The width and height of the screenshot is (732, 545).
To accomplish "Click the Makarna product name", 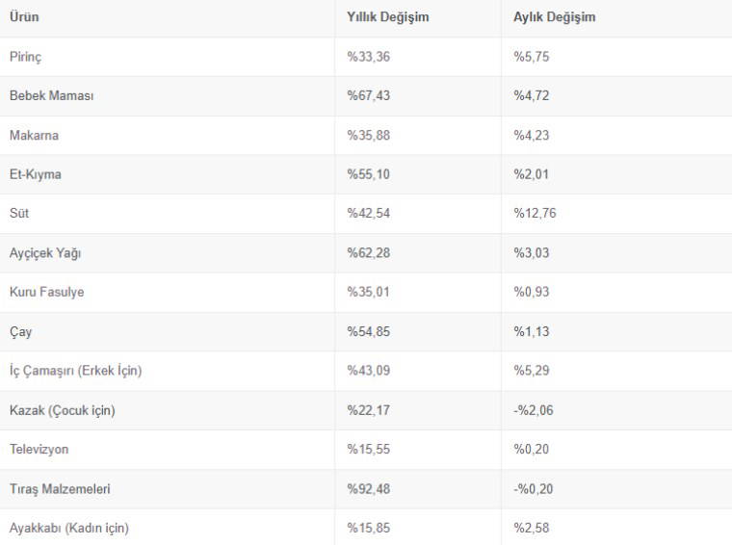I will [34, 135].
